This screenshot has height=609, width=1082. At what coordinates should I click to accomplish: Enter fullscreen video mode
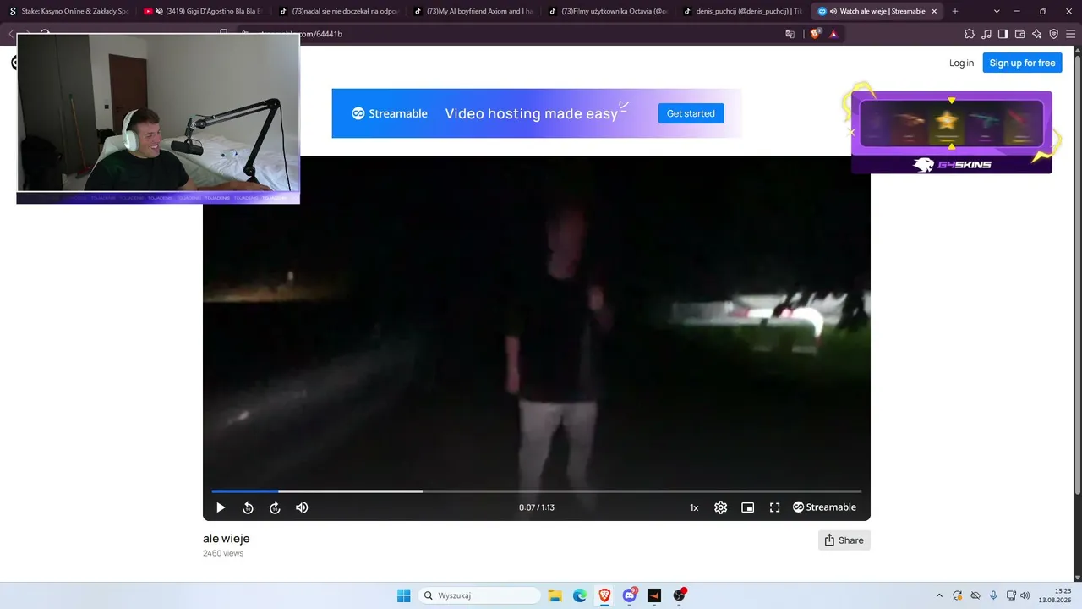775,507
